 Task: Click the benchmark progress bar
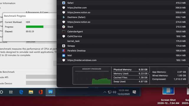coord(41,27)
